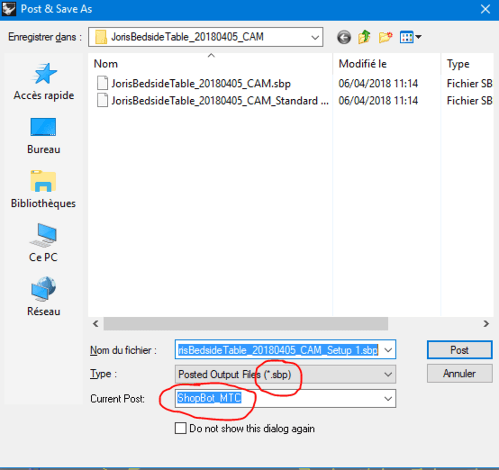The width and height of the screenshot is (499, 470).
Task: Click the Post button
Action: pyautogui.click(x=459, y=349)
